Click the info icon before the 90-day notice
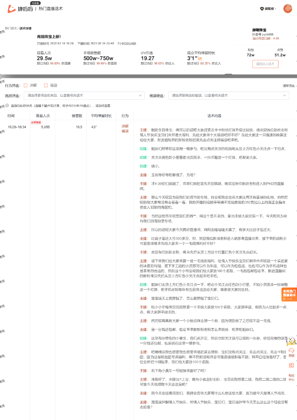 [7, 105]
